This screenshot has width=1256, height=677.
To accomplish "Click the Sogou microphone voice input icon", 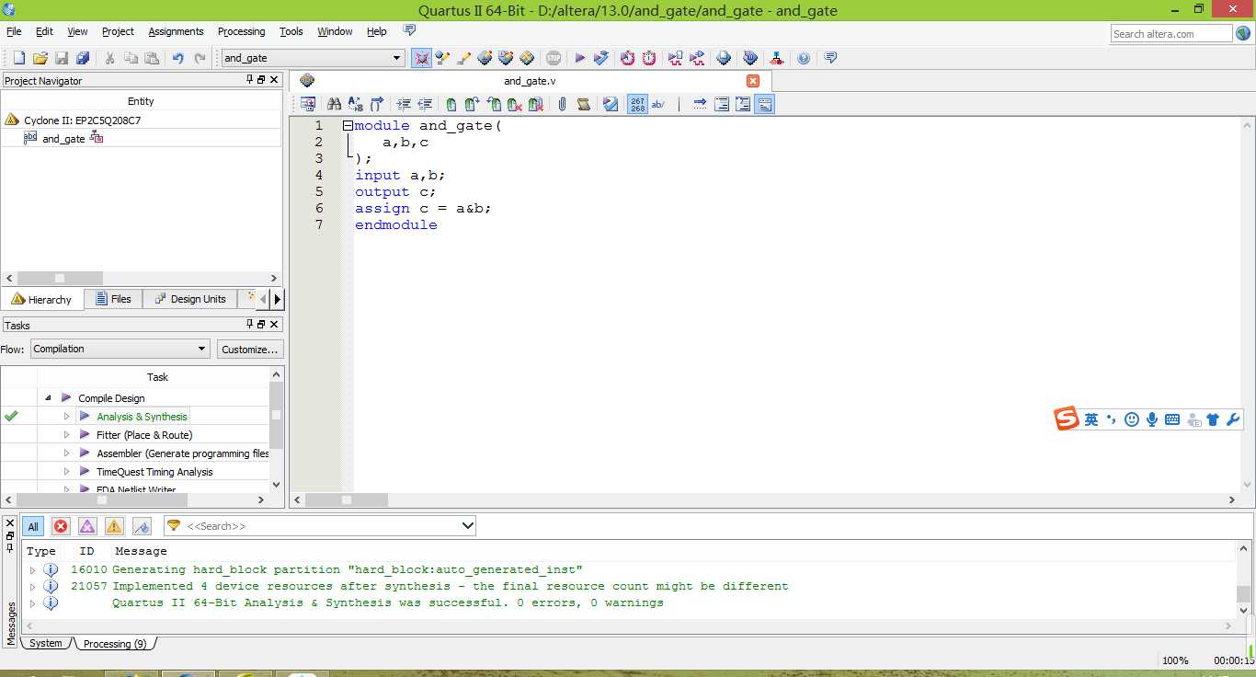I will click(x=1152, y=419).
